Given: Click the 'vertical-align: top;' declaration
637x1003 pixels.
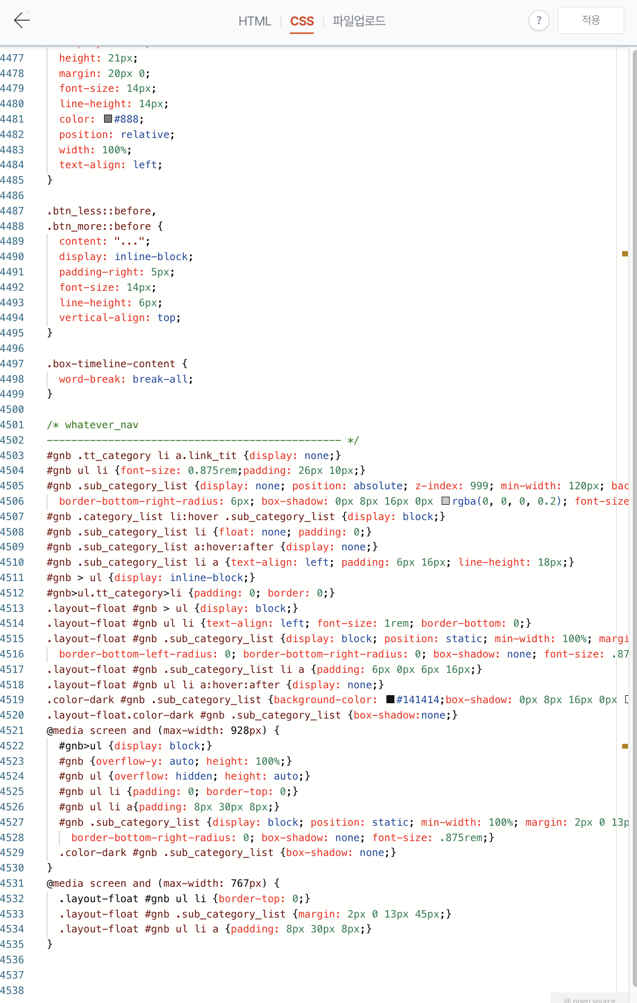Looking at the screenshot, I should [120, 317].
